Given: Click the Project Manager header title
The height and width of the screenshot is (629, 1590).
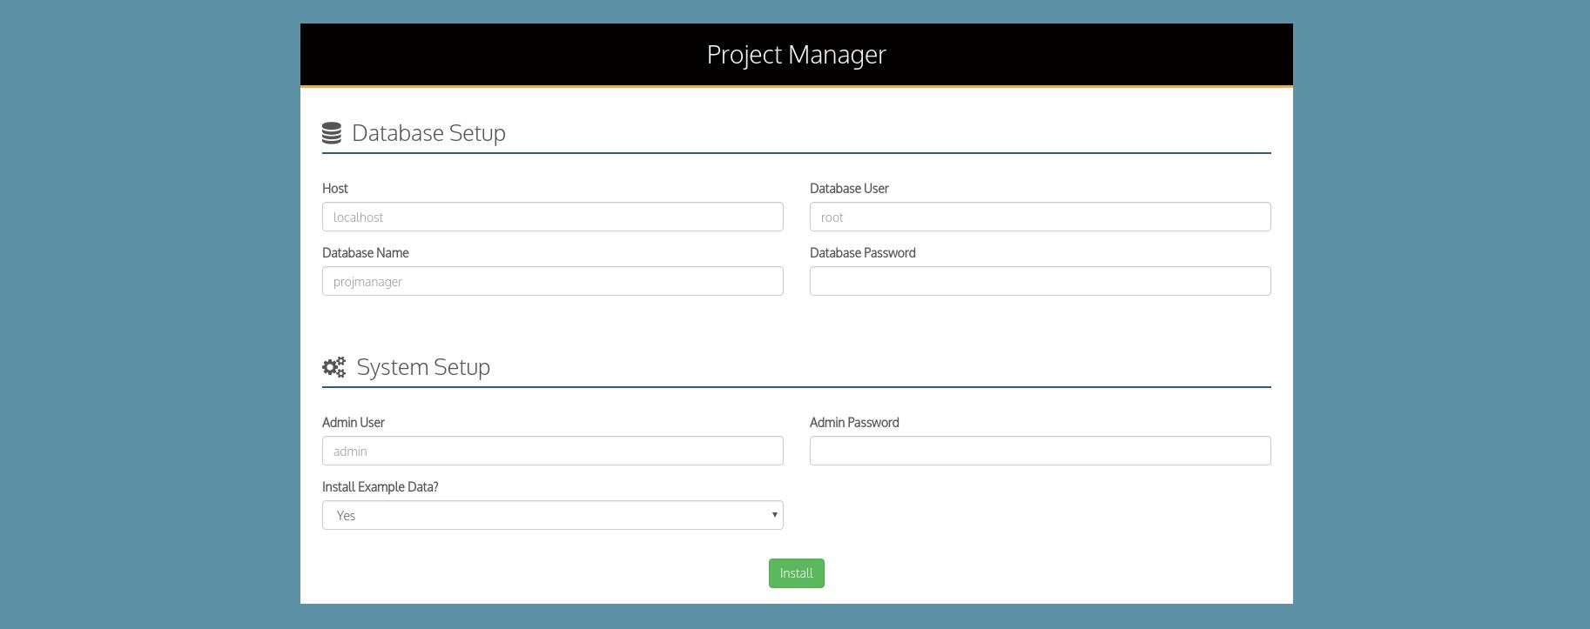Looking at the screenshot, I should pyautogui.click(x=796, y=55).
